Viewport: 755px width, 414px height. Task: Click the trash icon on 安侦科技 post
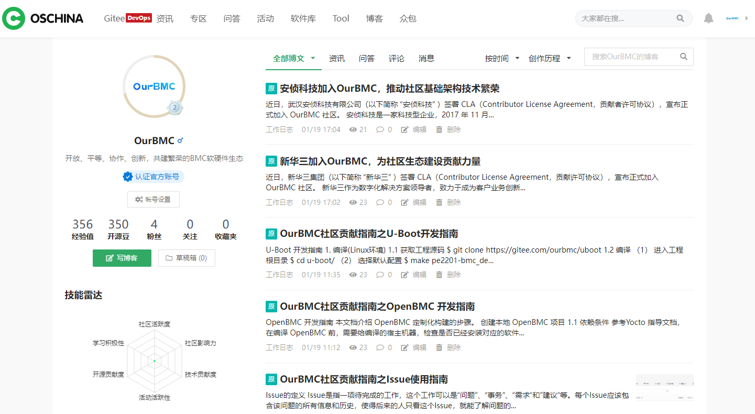pos(439,129)
